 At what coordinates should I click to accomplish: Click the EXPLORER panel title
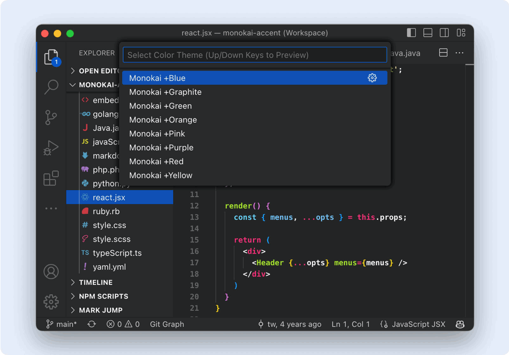click(x=97, y=53)
